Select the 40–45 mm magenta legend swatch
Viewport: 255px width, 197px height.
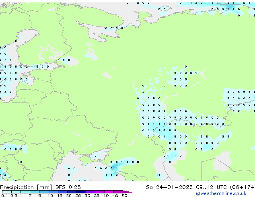tap(109, 192)
